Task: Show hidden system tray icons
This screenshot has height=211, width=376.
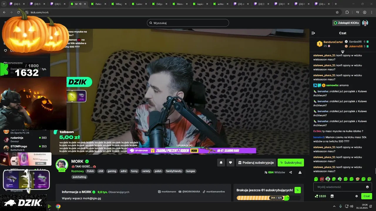Action: click(x=334, y=206)
